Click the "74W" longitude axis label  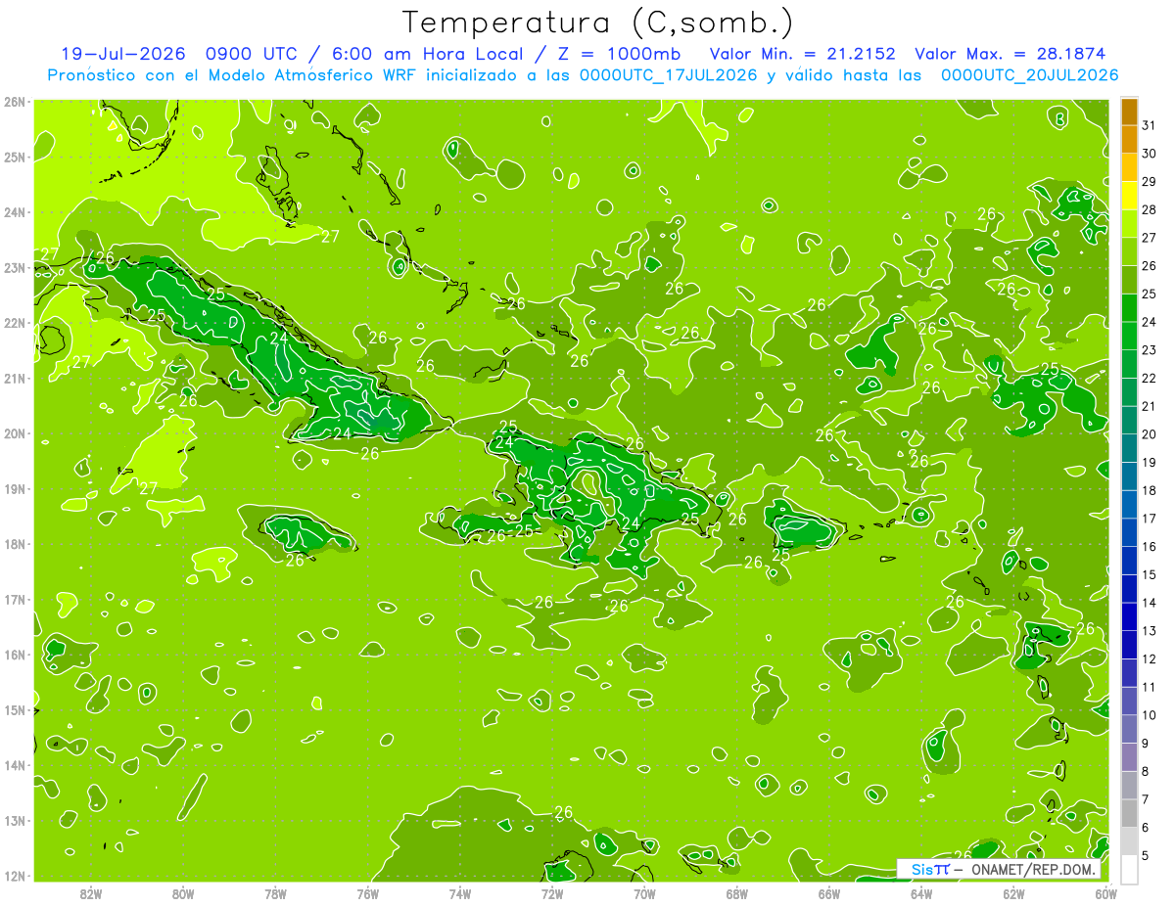pyautogui.click(x=459, y=893)
